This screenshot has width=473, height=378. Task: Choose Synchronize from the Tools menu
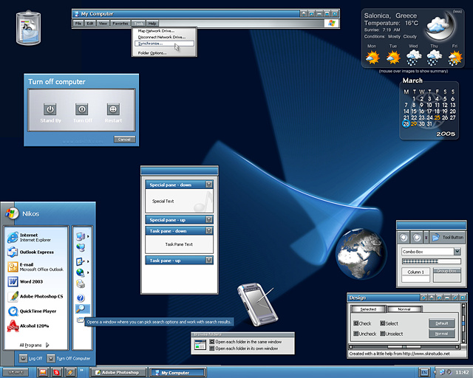pos(152,44)
